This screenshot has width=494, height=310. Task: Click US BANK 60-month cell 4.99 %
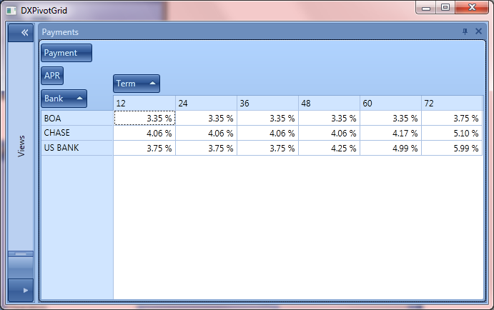[390, 148]
